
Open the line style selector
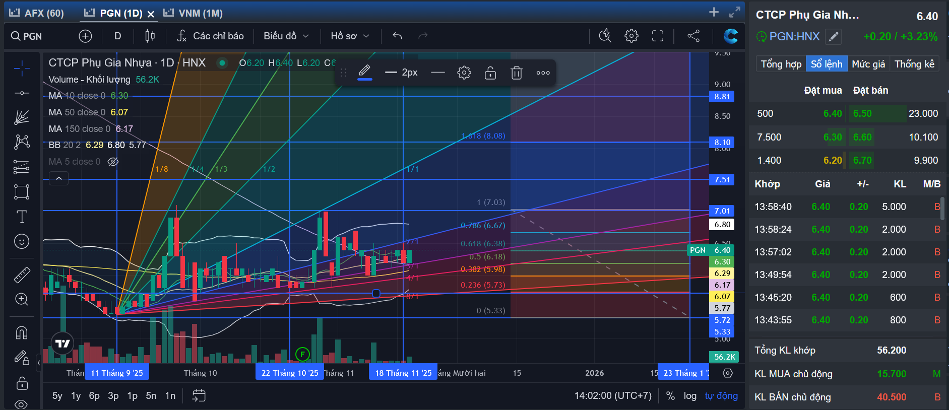[x=438, y=73]
